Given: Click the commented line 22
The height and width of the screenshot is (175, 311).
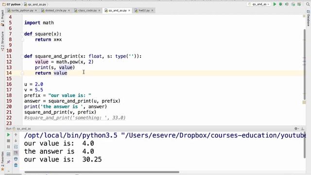Looking at the screenshot, I should (75, 118).
